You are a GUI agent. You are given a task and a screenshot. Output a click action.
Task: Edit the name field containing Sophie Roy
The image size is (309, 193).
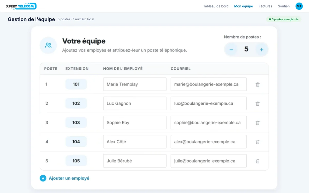click(135, 122)
